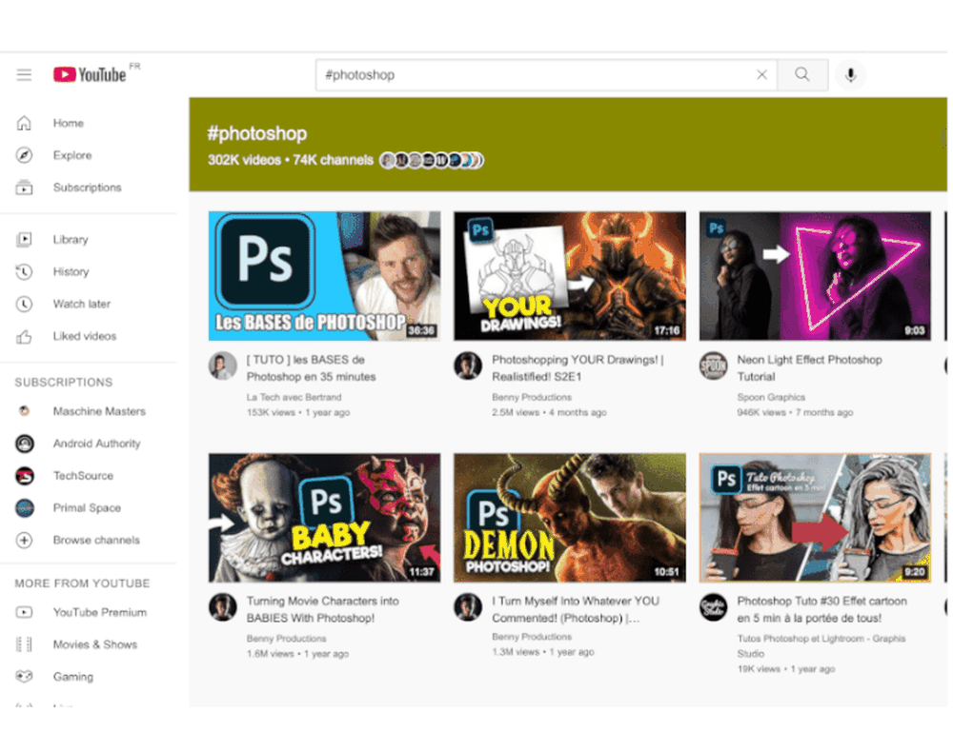
Task: Open title 'I Turn Myself Into Whatever YOU Commented'
Action: click(576, 609)
